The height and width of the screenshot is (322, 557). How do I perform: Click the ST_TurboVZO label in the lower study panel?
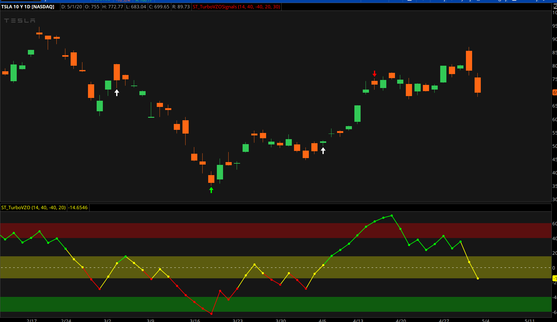tap(33, 208)
